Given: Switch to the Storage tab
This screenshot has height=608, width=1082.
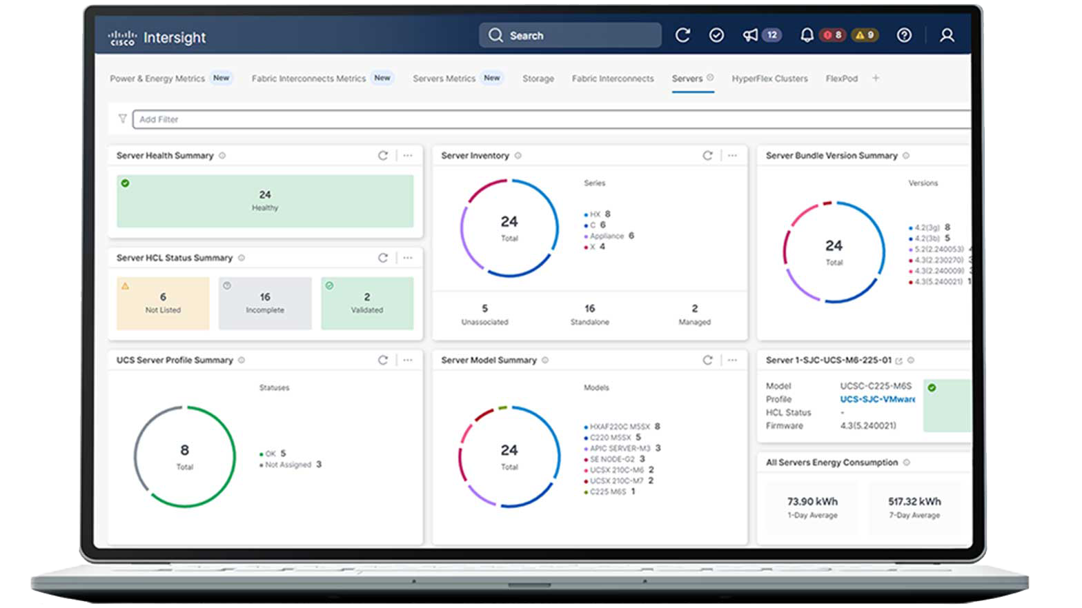Looking at the screenshot, I should [x=538, y=79].
